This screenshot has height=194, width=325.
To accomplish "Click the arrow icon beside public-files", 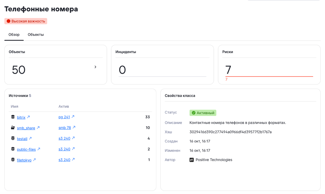I will point(39,149).
